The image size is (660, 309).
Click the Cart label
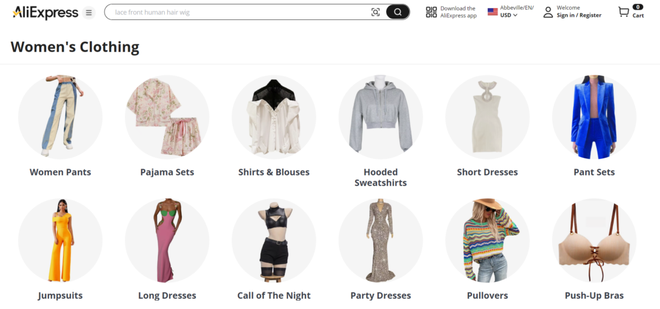click(x=638, y=15)
